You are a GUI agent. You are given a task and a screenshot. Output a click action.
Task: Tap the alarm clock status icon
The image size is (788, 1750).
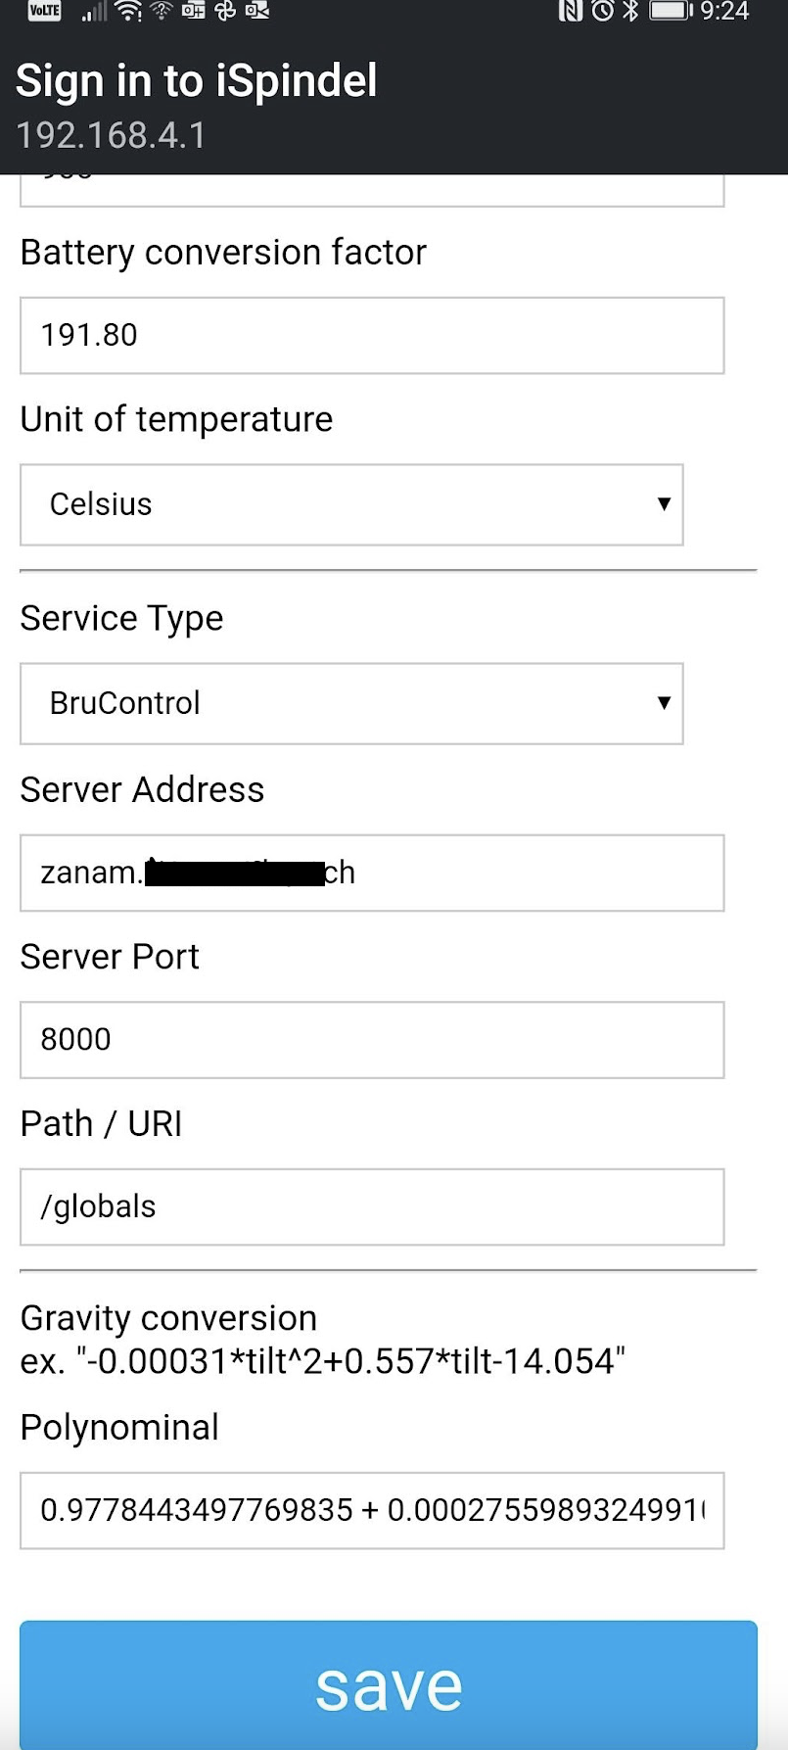tap(603, 11)
